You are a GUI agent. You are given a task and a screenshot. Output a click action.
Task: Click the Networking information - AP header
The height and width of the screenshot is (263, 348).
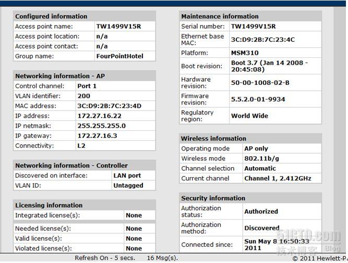click(85, 76)
